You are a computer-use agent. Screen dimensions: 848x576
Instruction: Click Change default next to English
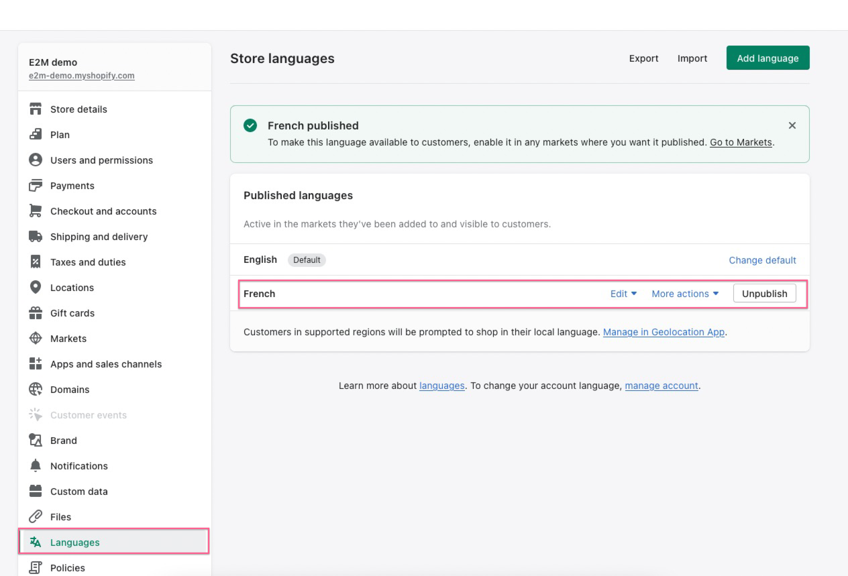point(762,260)
